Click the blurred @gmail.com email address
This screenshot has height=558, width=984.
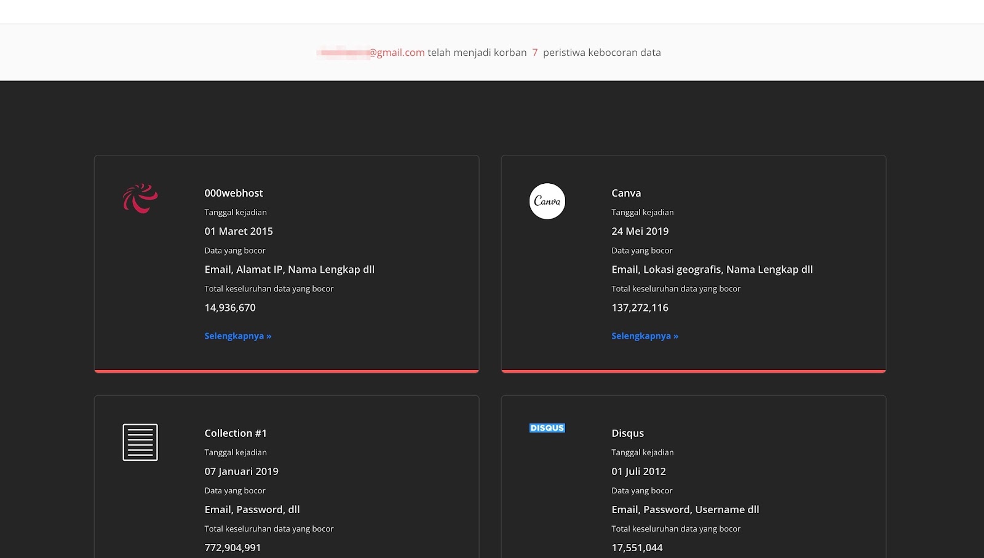(371, 52)
